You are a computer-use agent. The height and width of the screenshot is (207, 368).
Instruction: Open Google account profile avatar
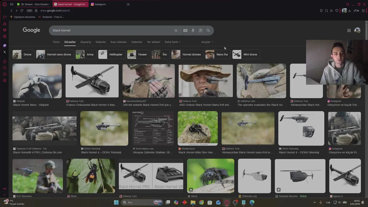point(357,30)
